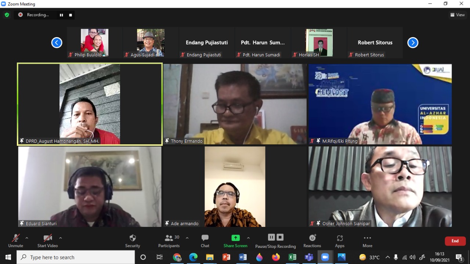
Task: Open the Participants list
Action: (169, 241)
